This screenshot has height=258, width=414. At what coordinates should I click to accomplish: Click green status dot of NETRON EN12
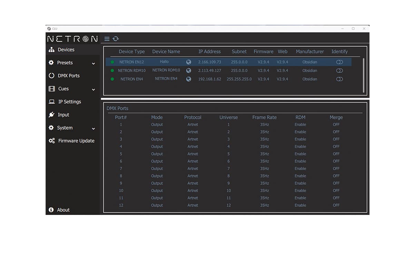coord(112,62)
